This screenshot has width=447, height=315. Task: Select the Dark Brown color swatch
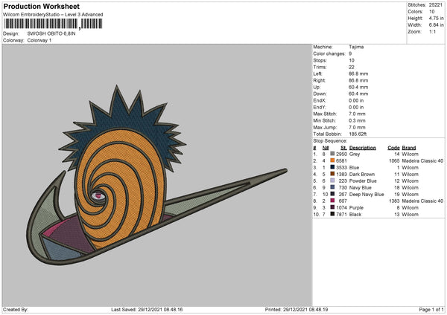pos(332,174)
